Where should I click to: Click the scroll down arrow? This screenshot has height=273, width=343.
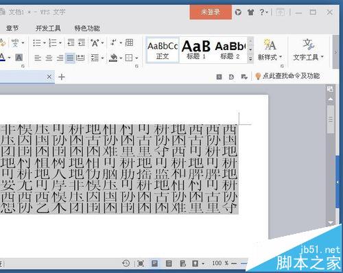(331, 222)
